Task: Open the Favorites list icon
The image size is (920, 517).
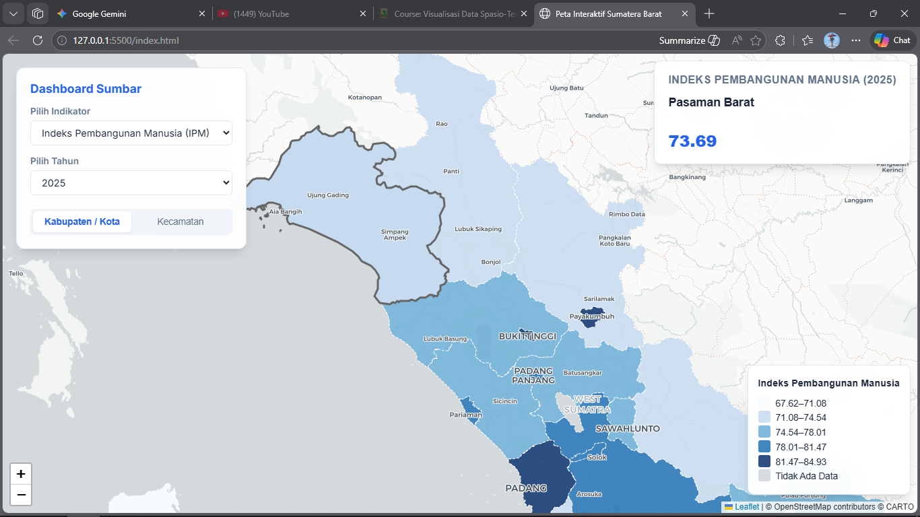Action: (x=808, y=40)
